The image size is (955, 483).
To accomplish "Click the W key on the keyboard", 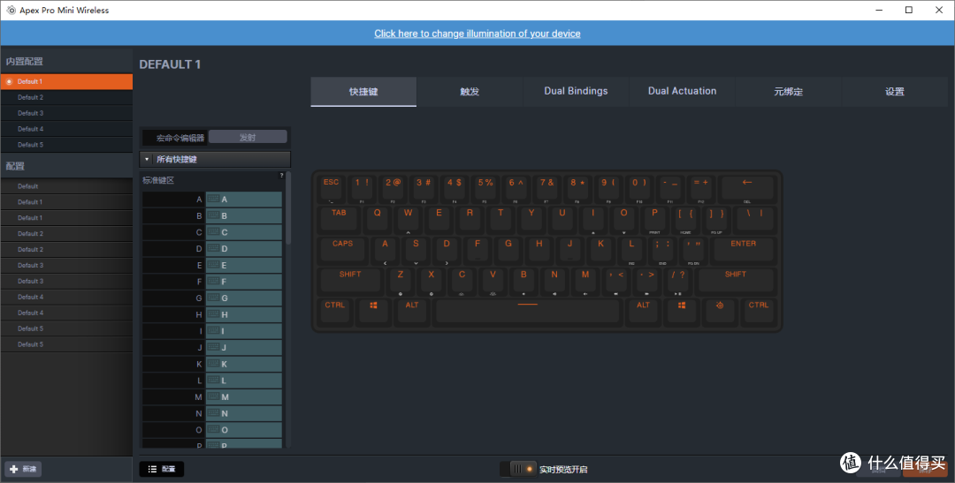I will coord(408,218).
